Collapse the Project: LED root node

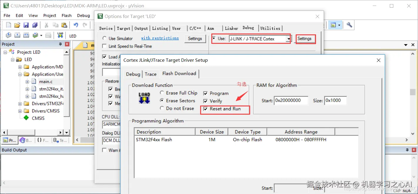[5, 52]
